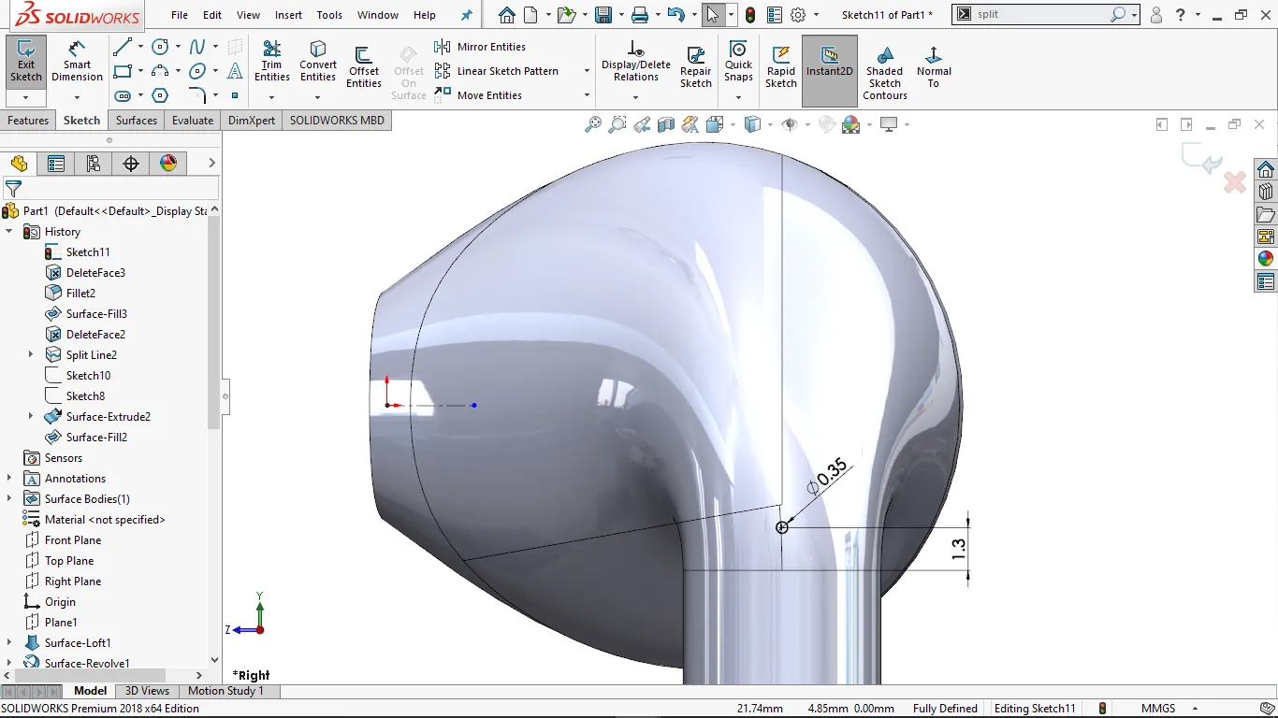The height and width of the screenshot is (718, 1278).
Task: Click the Exit Sketch button
Action: coord(26,62)
